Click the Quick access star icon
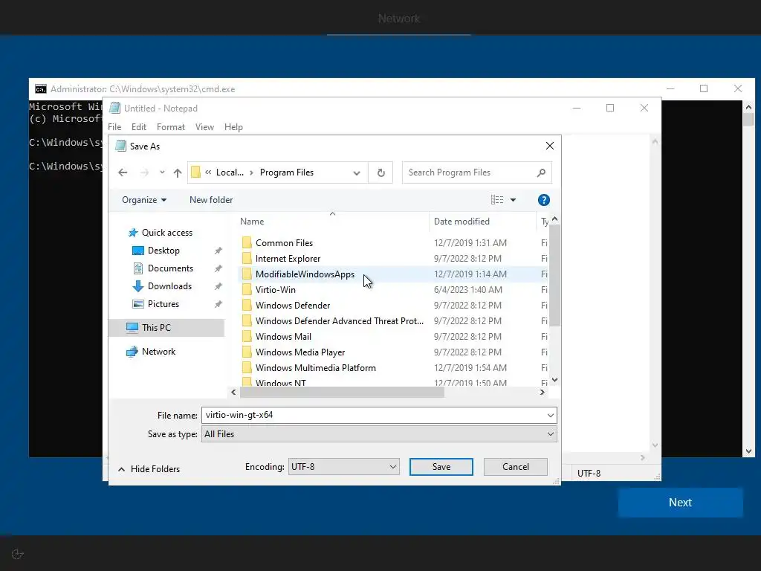761x571 pixels. (x=133, y=233)
